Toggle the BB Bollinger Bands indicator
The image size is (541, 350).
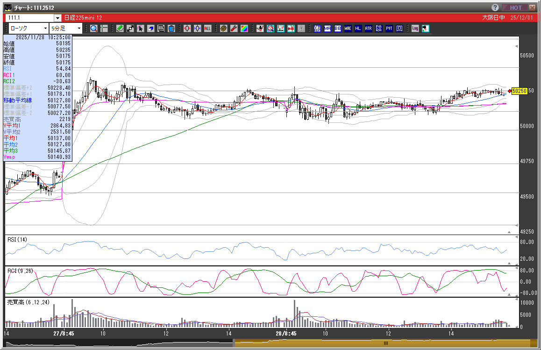[338, 29]
